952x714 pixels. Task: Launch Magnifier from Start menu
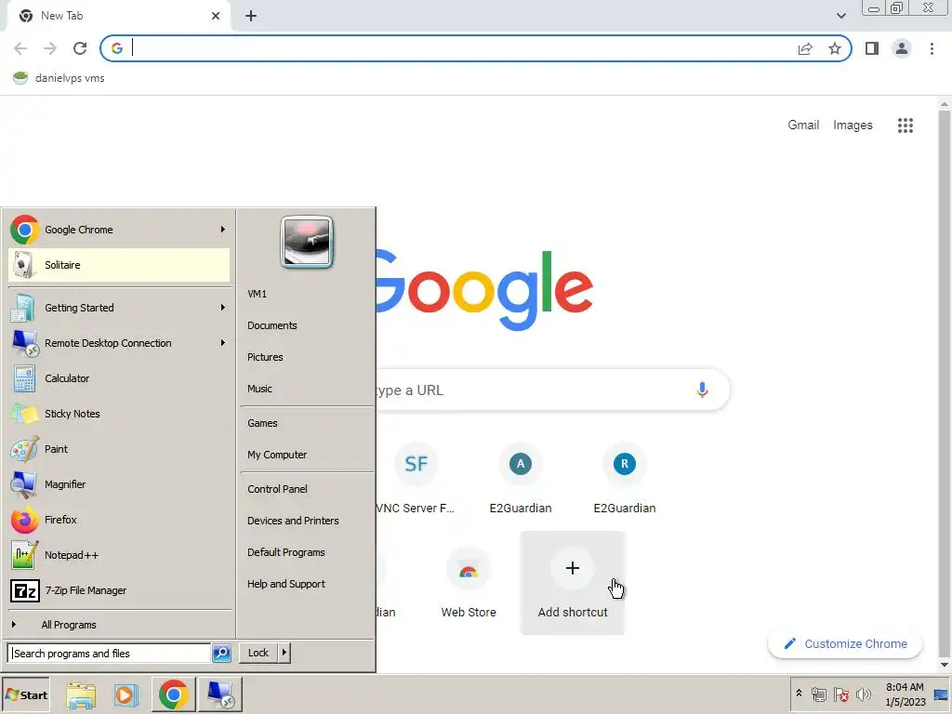point(119,483)
